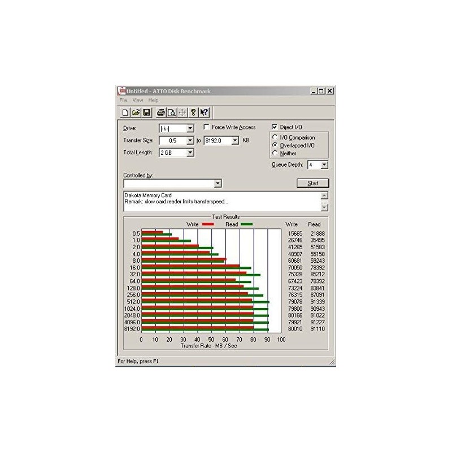Screen dimensions: 452x452
Task: Click the Save floppy disk icon
Action: 146,112
